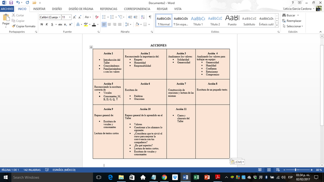Center align text
The image size is (324, 182).
pyautogui.click(x=109, y=24)
